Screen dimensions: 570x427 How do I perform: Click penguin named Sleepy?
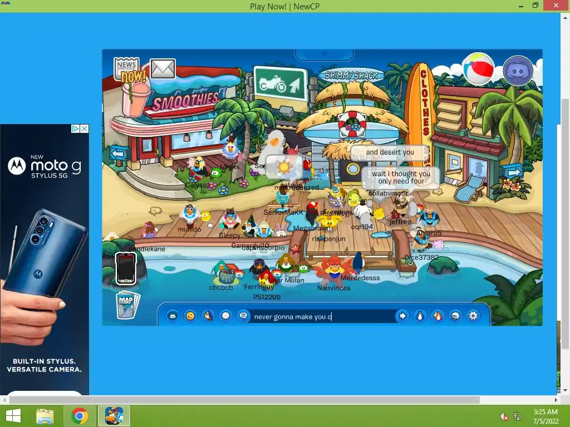tap(230, 219)
